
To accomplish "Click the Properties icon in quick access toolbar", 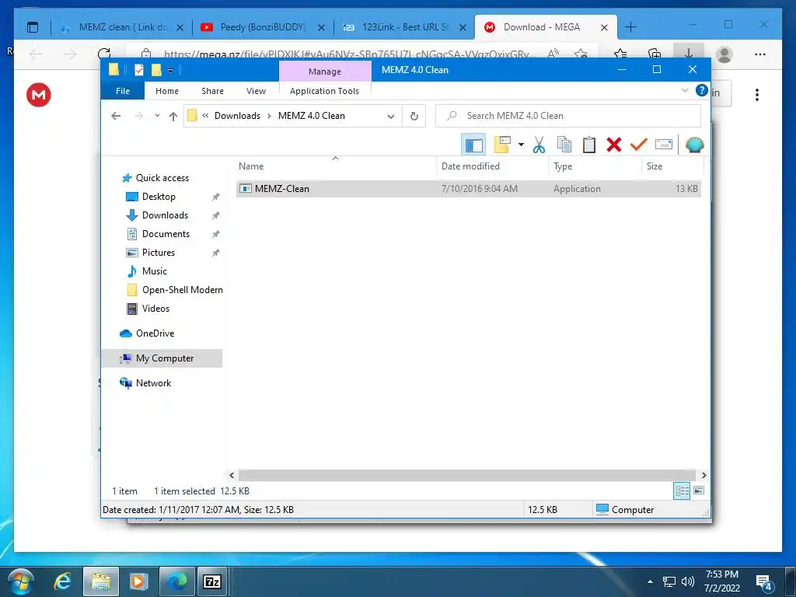I will [139, 70].
